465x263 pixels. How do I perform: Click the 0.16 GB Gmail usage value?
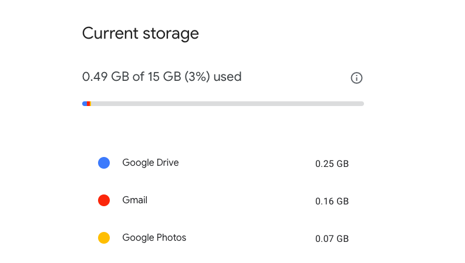click(332, 201)
